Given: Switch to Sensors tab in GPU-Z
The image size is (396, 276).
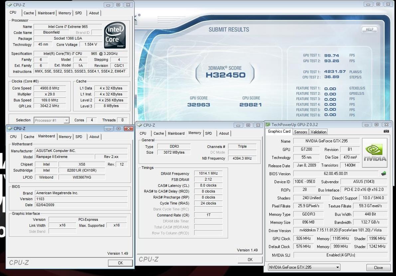Looking at the screenshot, I should tap(301, 132).
